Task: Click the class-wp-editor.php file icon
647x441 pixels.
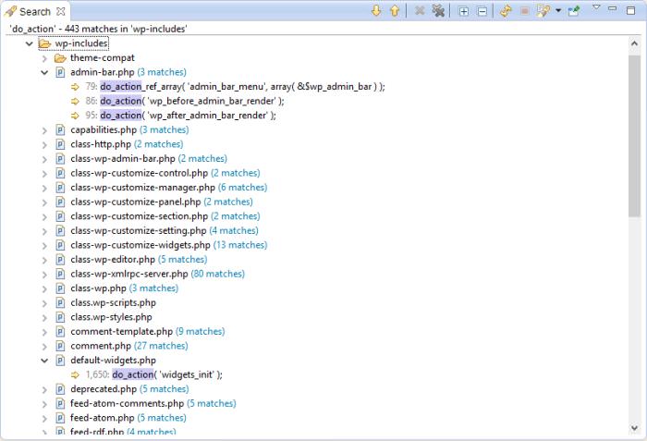Action: (60, 260)
